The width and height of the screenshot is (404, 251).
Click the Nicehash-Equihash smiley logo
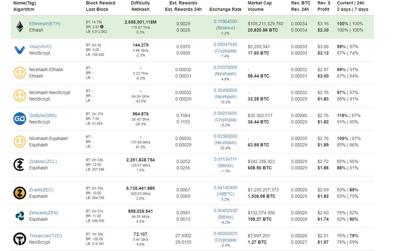coord(20,142)
